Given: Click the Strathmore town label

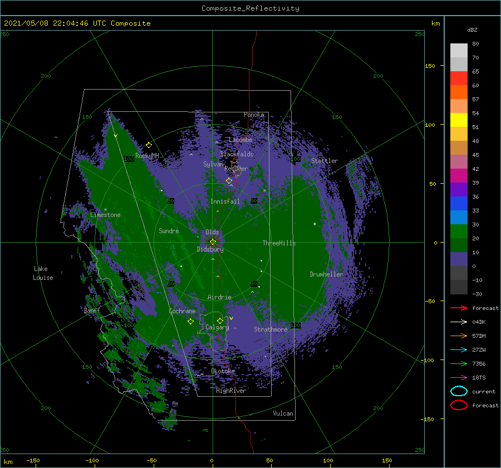Looking at the screenshot, I should [271, 329].
